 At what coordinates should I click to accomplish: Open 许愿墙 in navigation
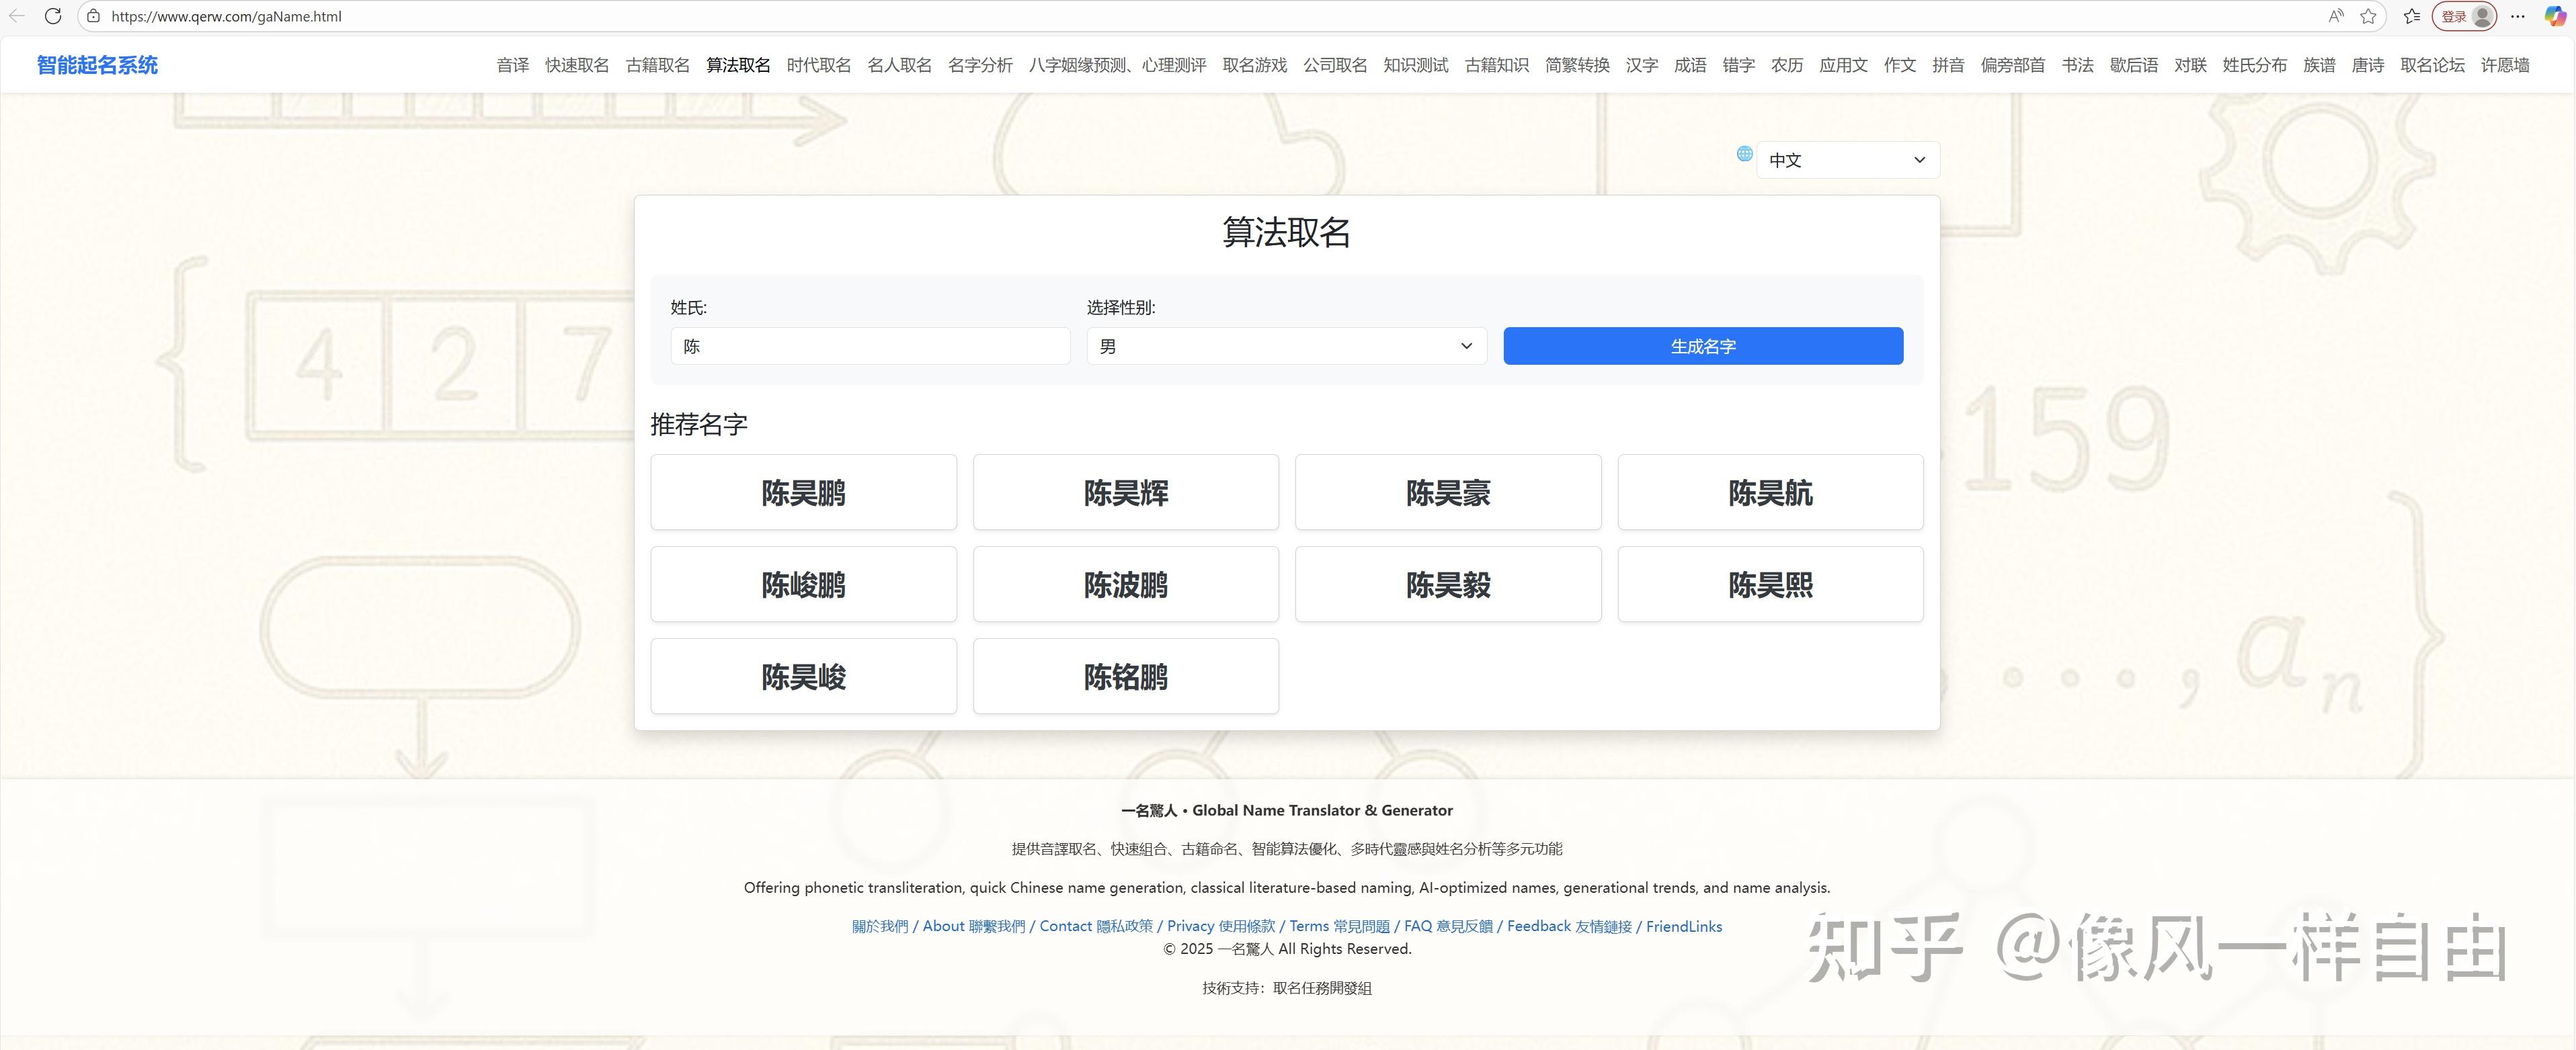2505,65
